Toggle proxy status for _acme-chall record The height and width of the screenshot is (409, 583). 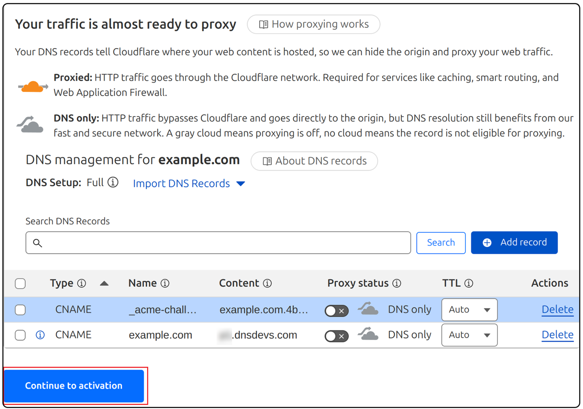point(336,311)
